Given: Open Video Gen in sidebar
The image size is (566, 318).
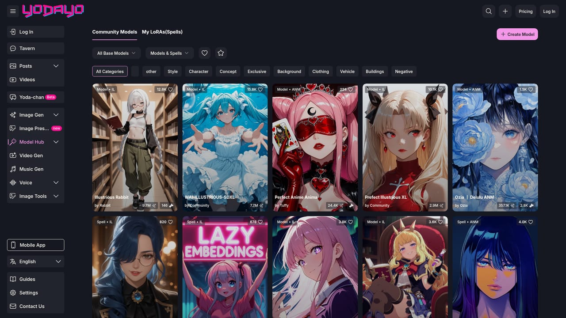Looking at the screenshot, I should [x=35, y=155].
